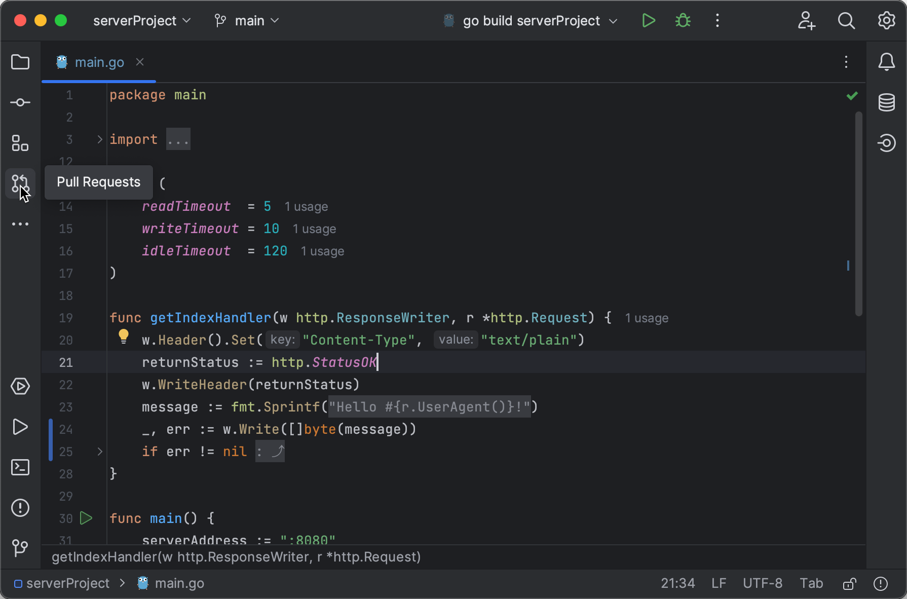
Task: Show usages of getIndexHandler via 1 usage
Action: (x=647, y=318)
